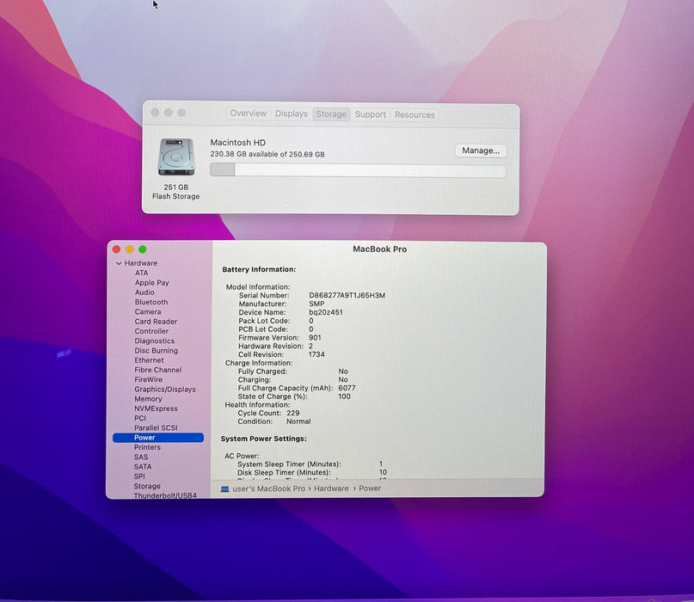This screenshot has width=694, height=602.
Task: Select Thunderbolt/USB4 in the sidebar
Action: pos(165,495)
